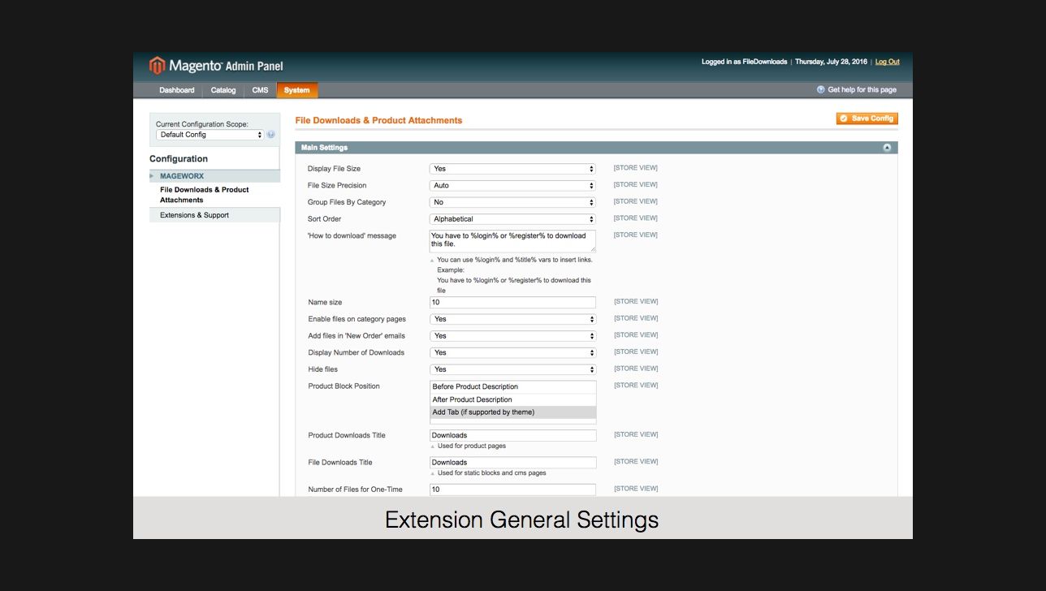Open the Dashboard menu

pyautogui.click(x=176, y=90)
